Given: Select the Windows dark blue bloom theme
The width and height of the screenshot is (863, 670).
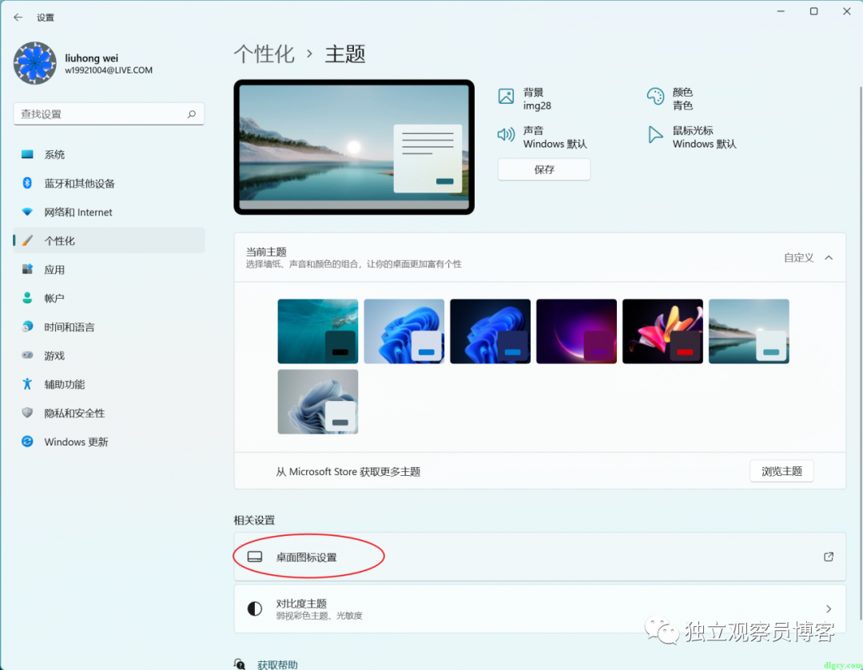Looking at the screenshot, I should [491, 331].
